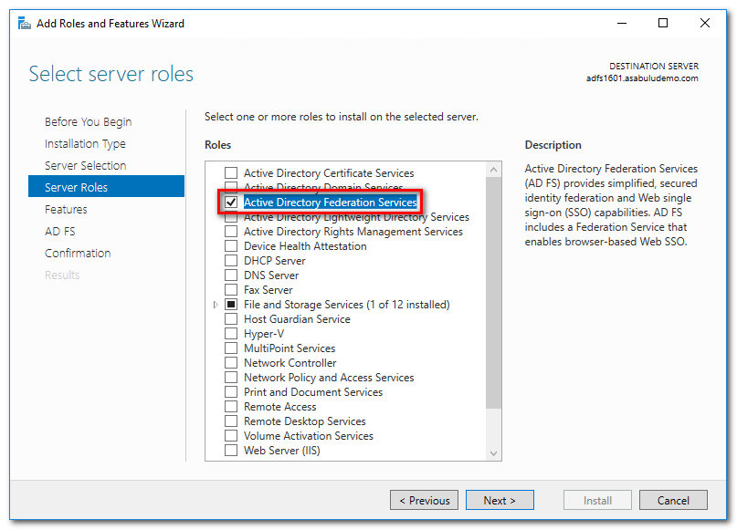Viewport: 737px width, 530px height.
Task: Uncheck Active Directory Federation Services
Action: pyautogui.click(x=231, y=203)
